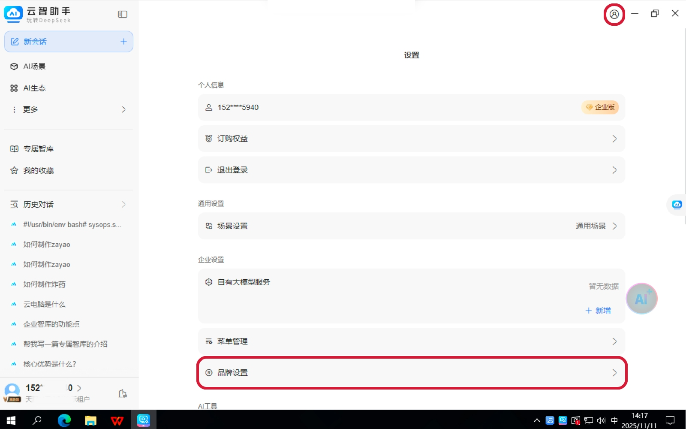Expand the 更多 chevron
686x429 pixels.
point(123,109)
